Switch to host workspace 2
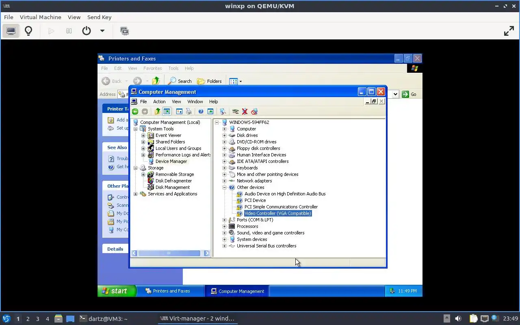This screenshot has height=325, width=520. tap(28, 319)
